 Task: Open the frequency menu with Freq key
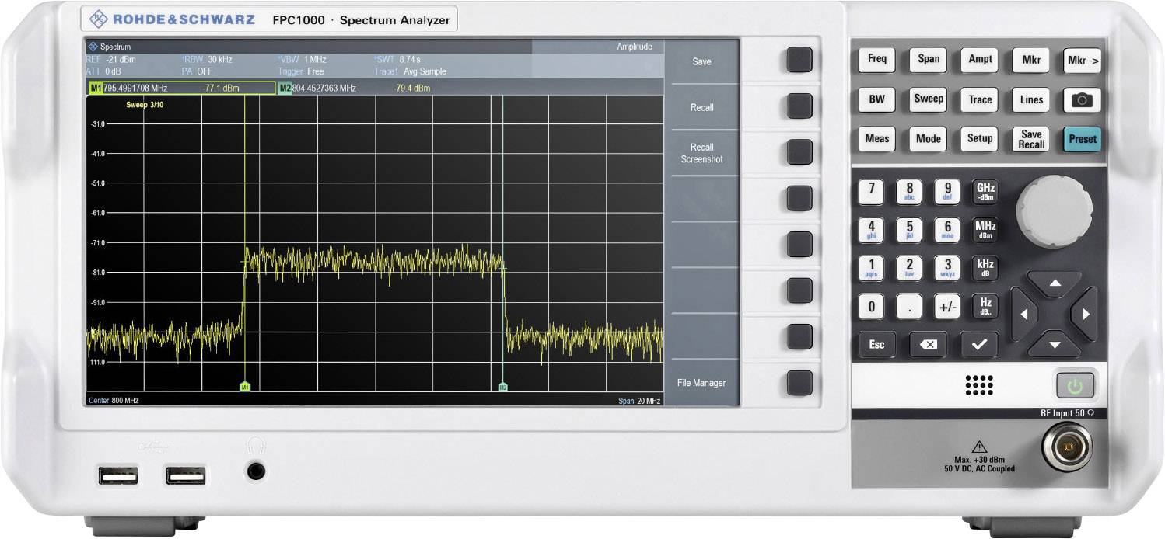pos(876,59)
